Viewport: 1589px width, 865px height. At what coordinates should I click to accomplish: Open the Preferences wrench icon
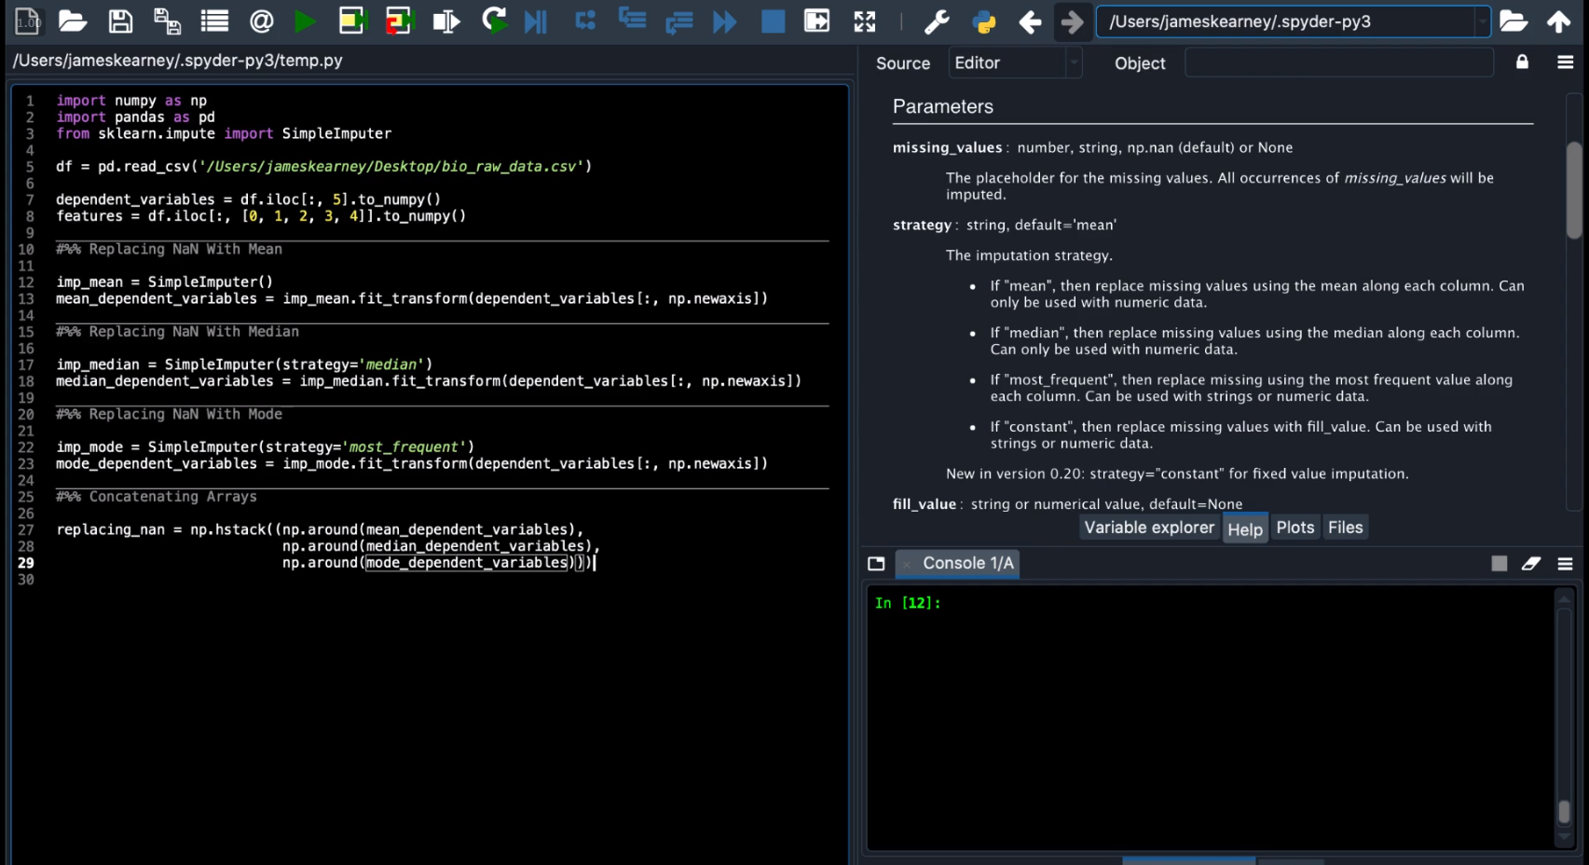pos(936,21)
